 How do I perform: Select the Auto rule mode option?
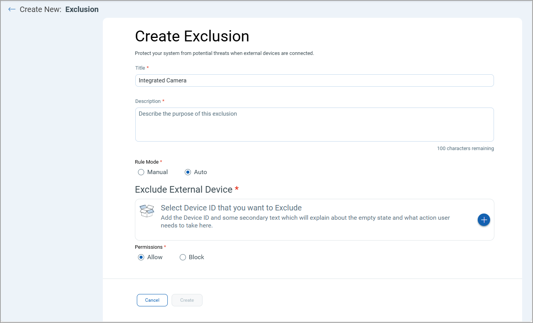pyautogui.click(x=187, y=172)
